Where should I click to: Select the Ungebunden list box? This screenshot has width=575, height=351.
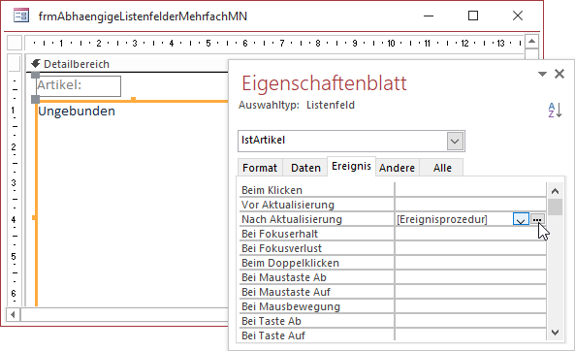point(132,204)
